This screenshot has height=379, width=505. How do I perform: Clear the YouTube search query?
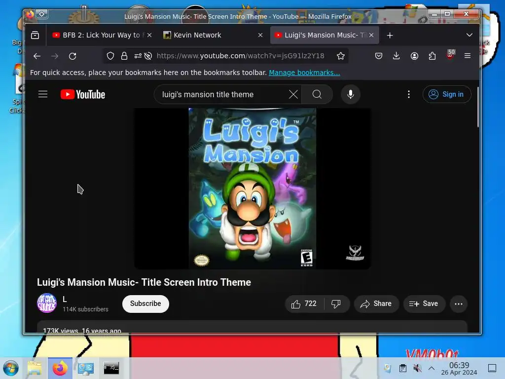tap(293, 94)
